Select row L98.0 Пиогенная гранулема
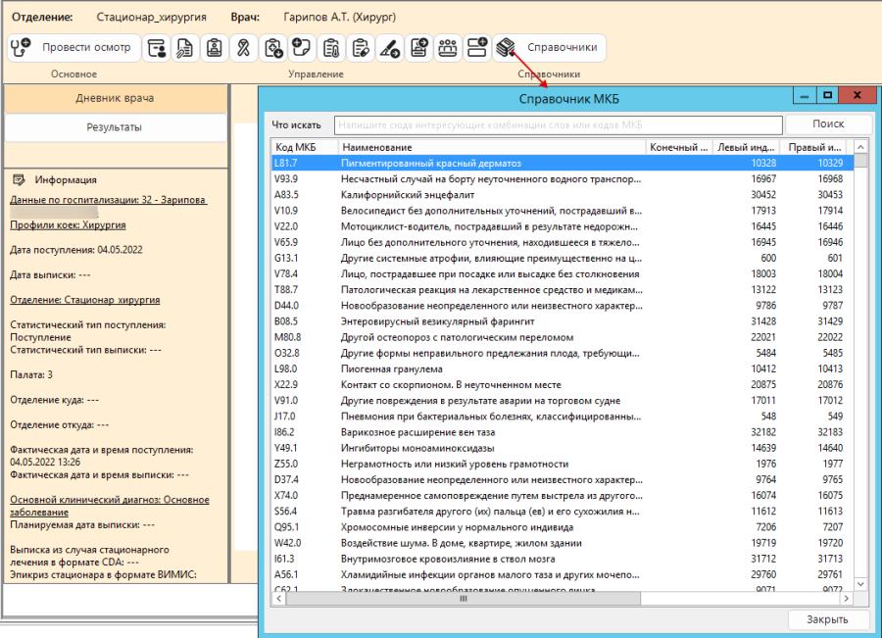The height and width of the screenshot is (638, 882). tap(563, 369)
